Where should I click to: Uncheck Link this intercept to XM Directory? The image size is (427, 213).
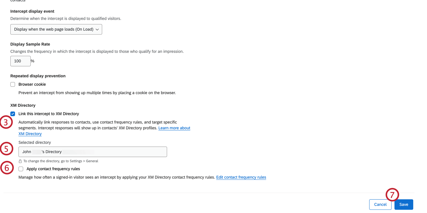click(13, 114)
